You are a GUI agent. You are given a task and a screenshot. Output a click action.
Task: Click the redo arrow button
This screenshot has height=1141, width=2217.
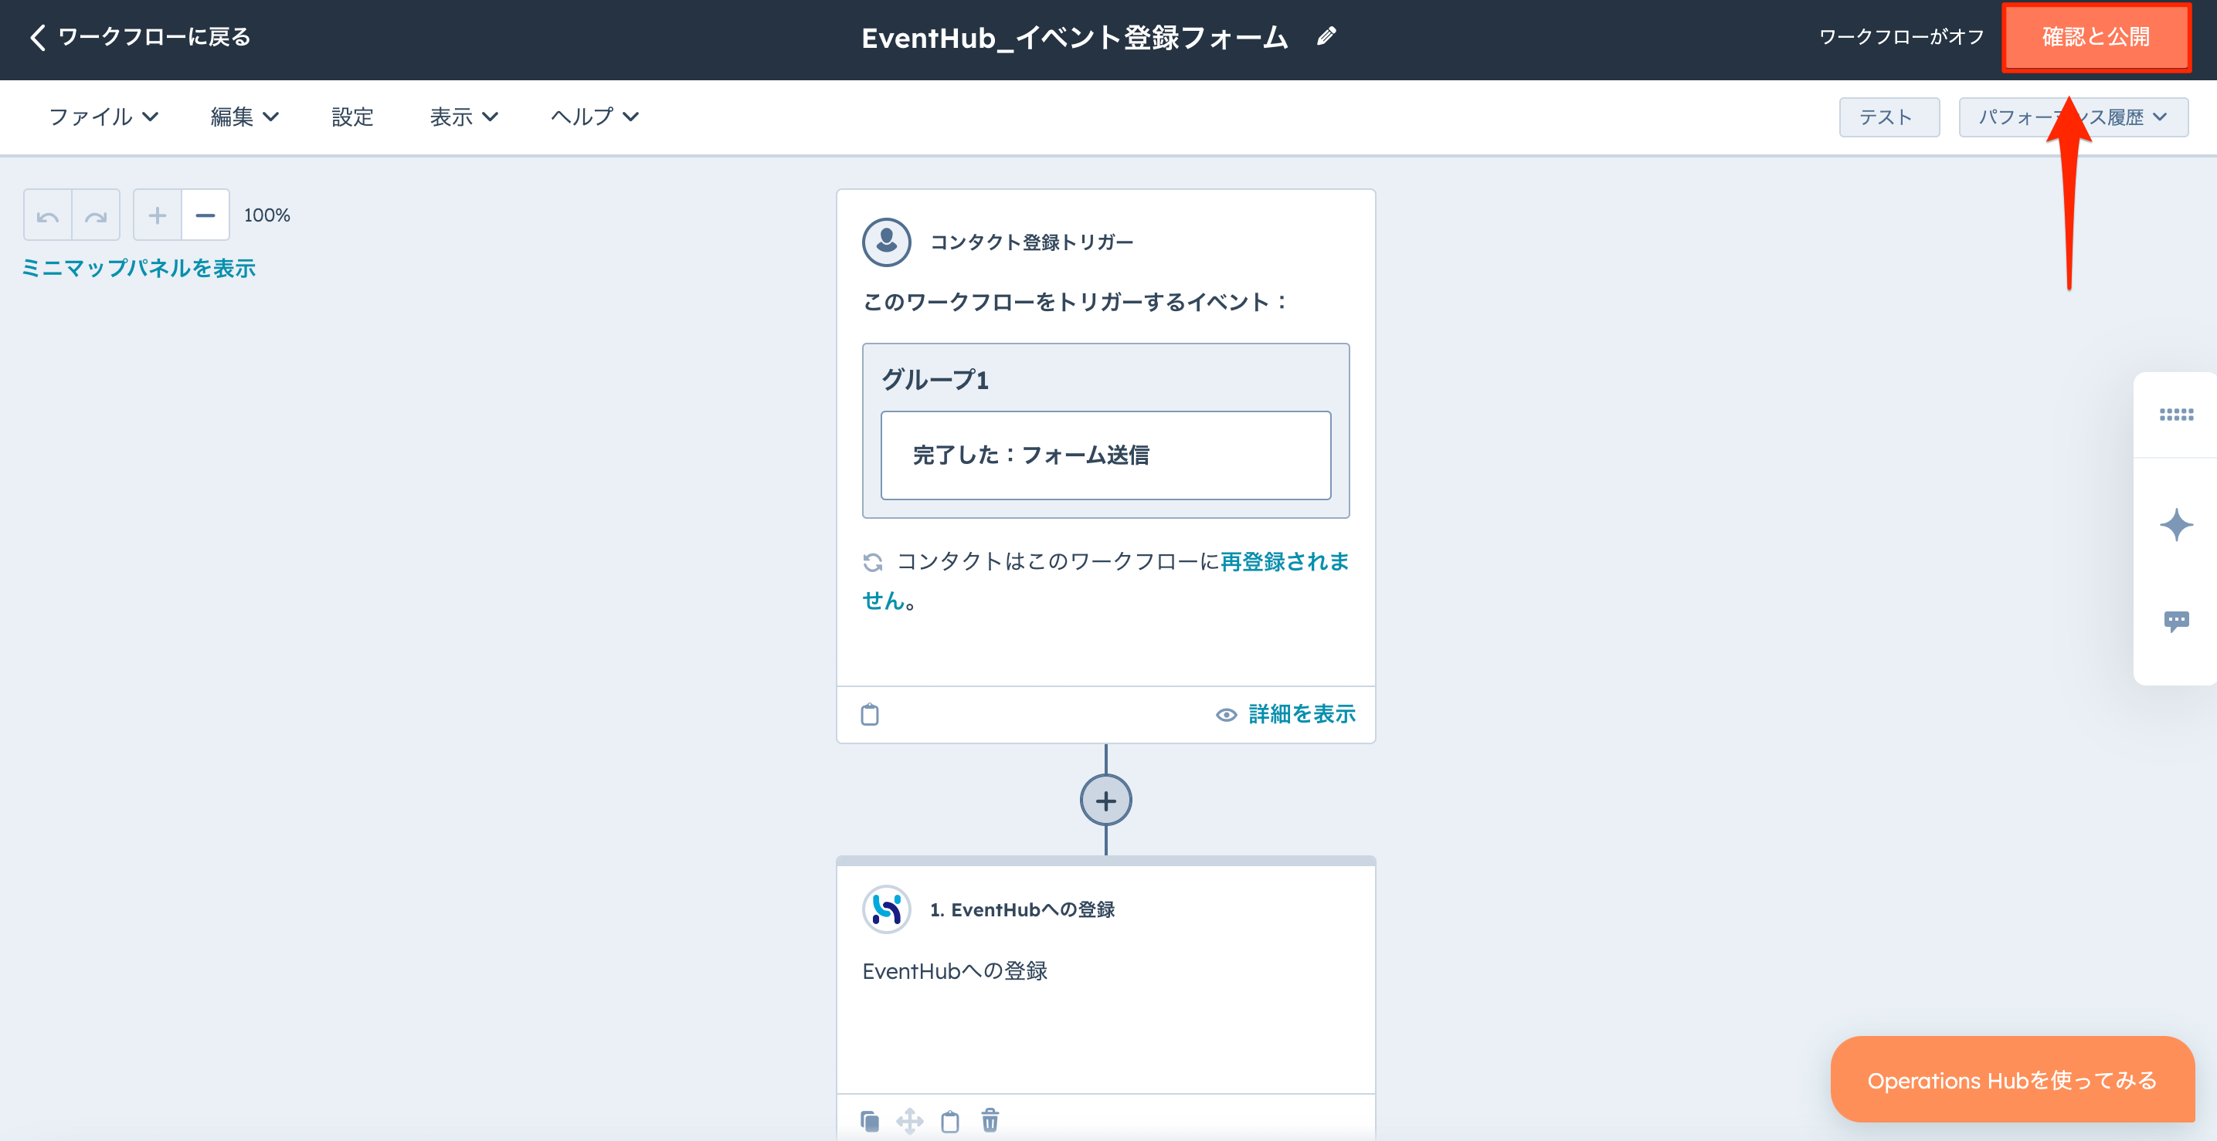tap(96, 215)
